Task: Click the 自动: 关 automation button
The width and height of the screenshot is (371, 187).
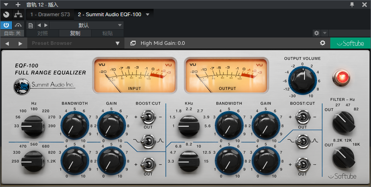Action: coord(12,33)
